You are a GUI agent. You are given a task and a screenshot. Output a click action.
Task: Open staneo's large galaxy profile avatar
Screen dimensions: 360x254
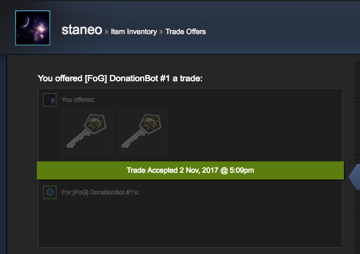coord(33,28)
